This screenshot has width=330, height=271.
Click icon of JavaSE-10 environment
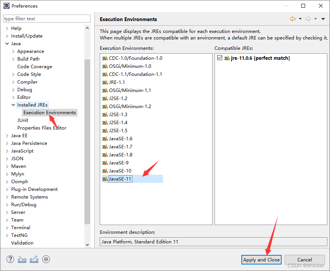pos(105,171)
